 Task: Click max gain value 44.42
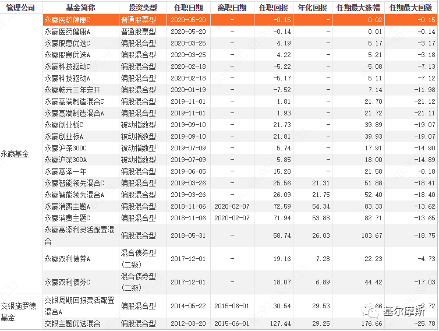[x=373, y=282]
